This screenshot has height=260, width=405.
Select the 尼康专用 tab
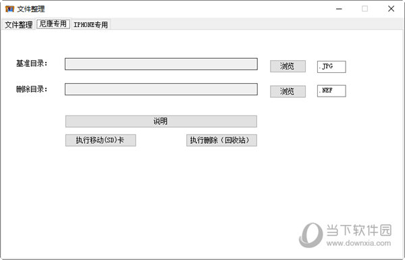(x=53, y=24)
